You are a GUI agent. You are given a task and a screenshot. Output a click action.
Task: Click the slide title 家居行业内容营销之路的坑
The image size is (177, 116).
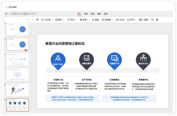pos(65,44)
